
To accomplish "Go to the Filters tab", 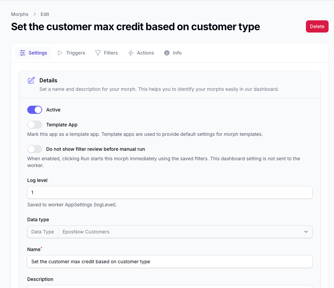I will click(x=107, y=53).
